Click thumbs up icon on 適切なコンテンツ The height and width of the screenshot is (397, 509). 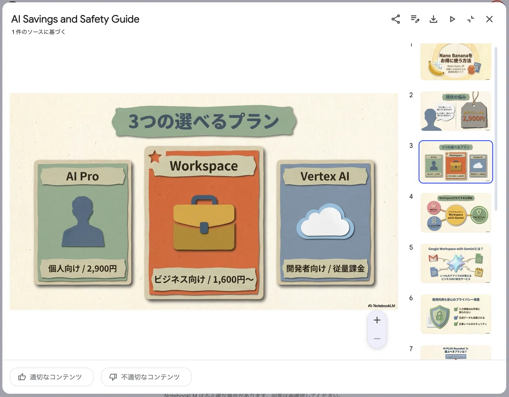tap(22, 377)
